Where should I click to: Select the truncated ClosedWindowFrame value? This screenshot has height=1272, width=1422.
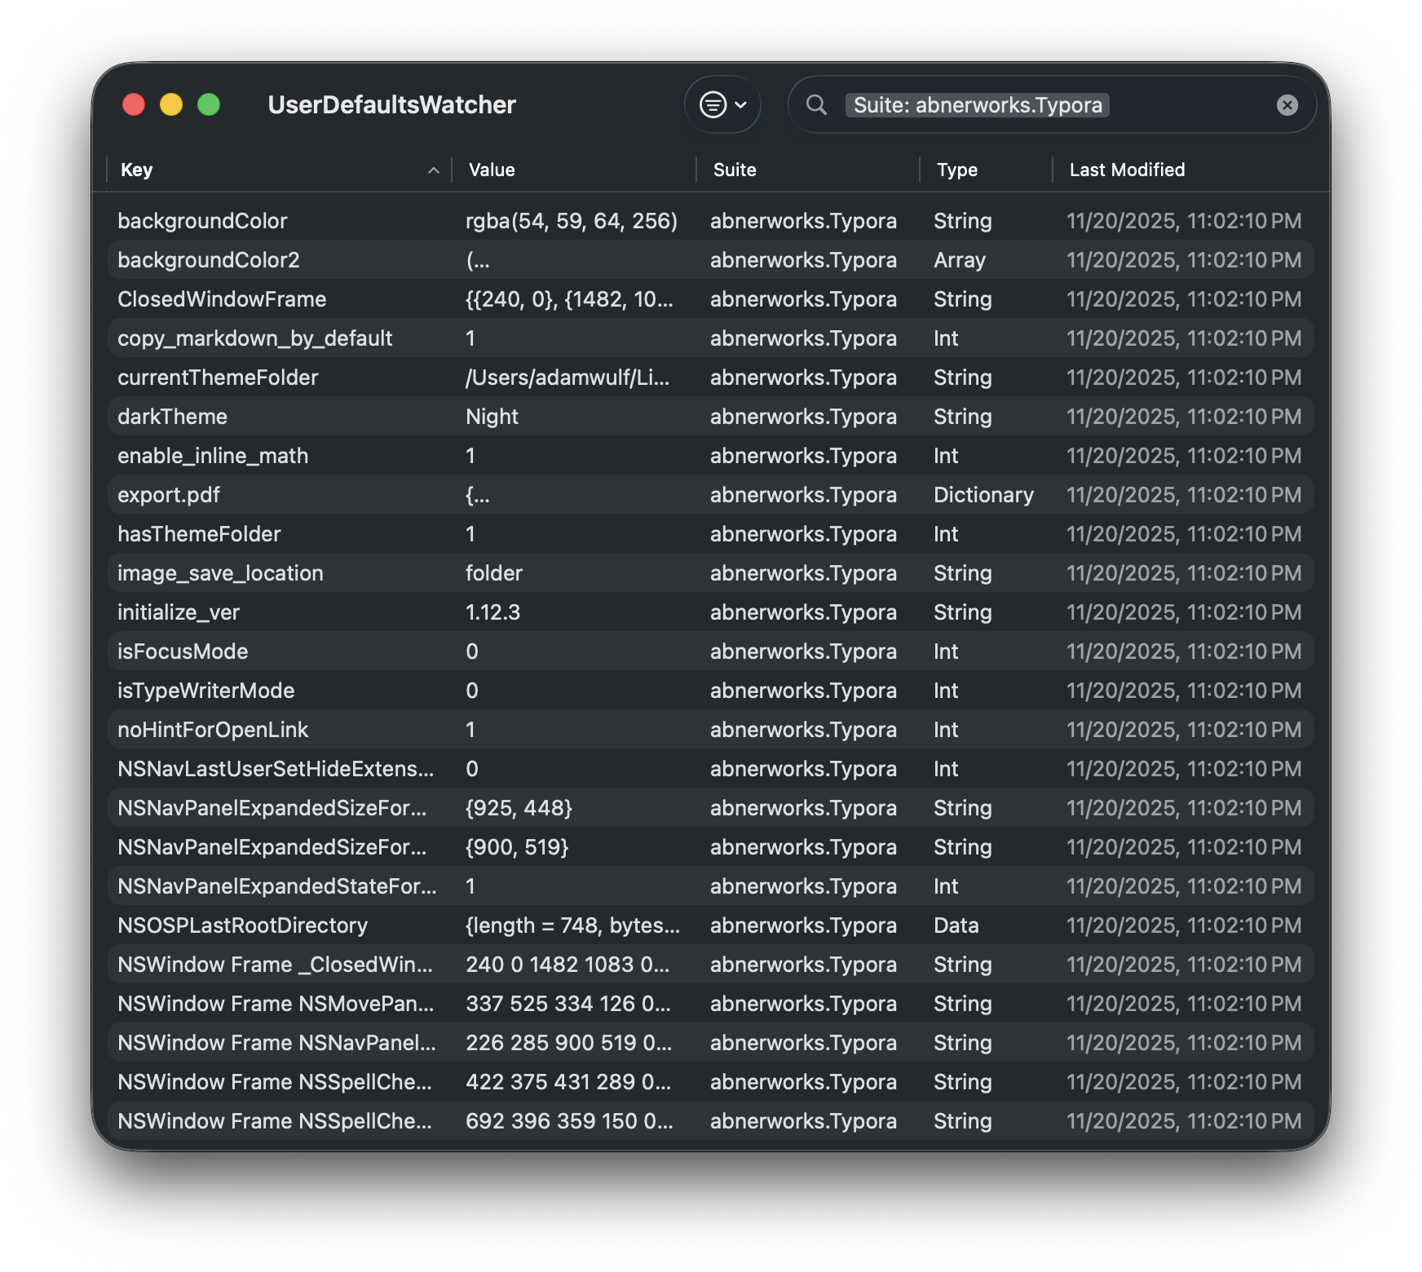pos(568,298)
